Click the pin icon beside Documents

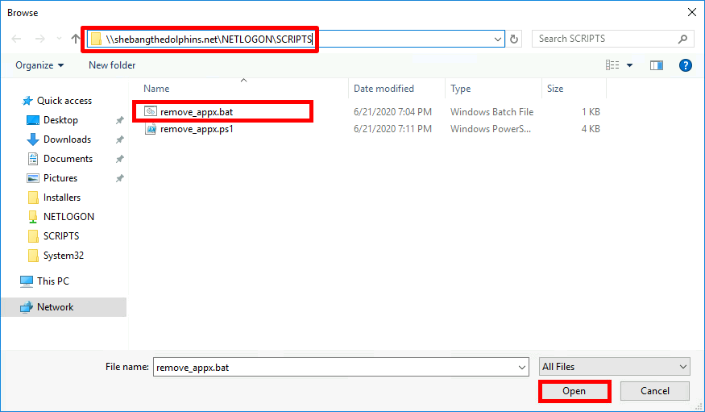tap(119, 159)
